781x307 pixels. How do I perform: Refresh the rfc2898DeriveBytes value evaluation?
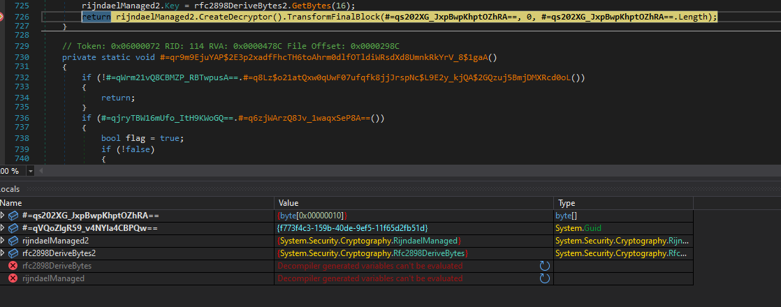(x=545, y=266)
